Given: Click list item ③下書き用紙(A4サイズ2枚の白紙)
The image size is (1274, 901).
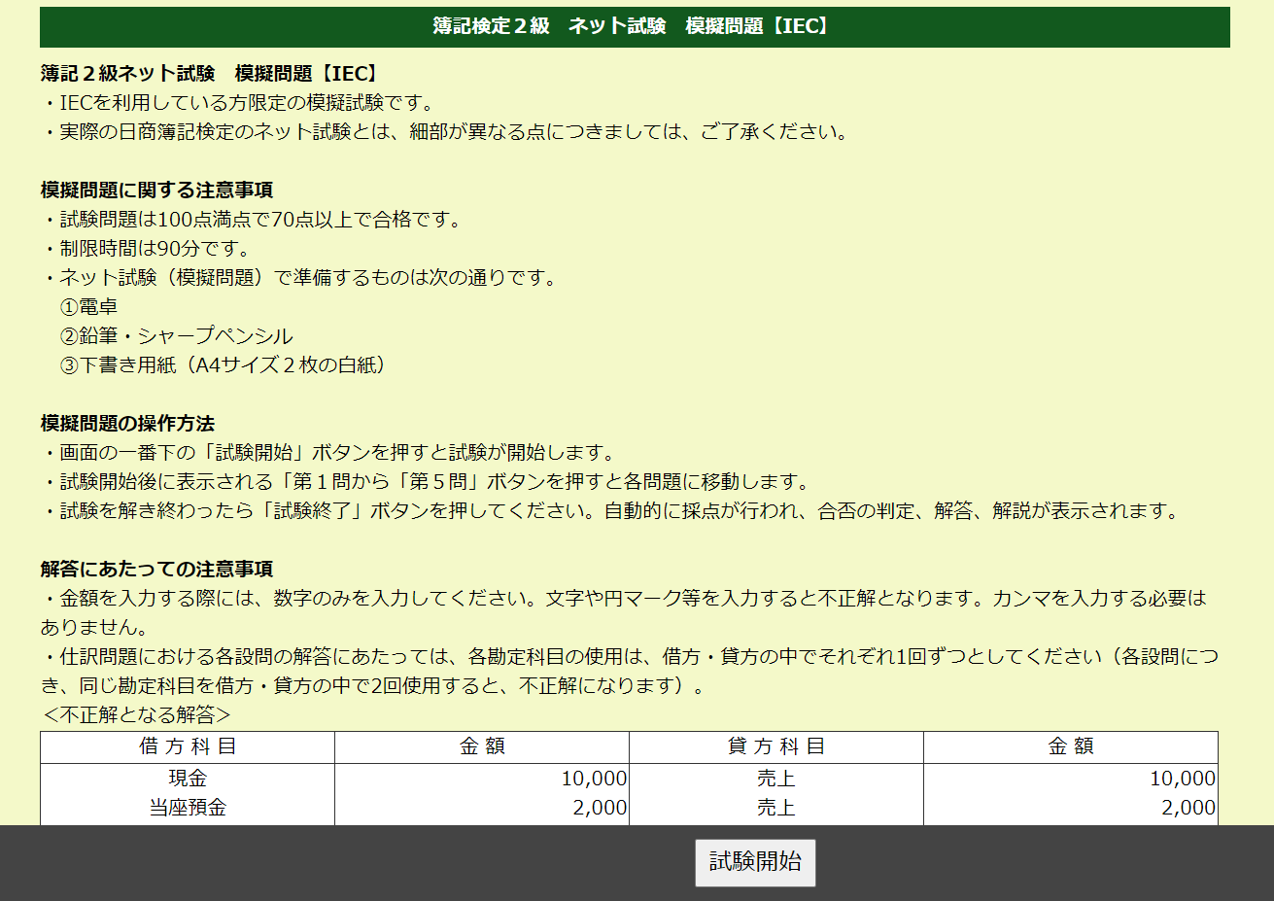Looking at the screenshot, I should [227, 365].
